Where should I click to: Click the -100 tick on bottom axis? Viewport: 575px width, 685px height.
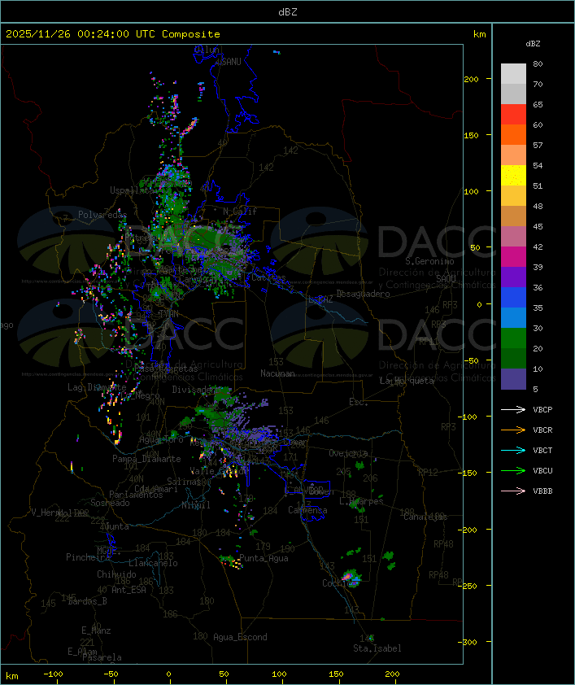53,674
